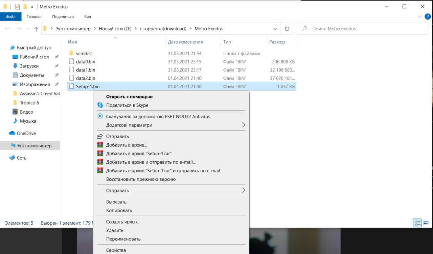The height and width of the screenshot is (254, 433).
Task: Open the address bar history dropdown
Action: pyautogui.click(x=275, y=29)
